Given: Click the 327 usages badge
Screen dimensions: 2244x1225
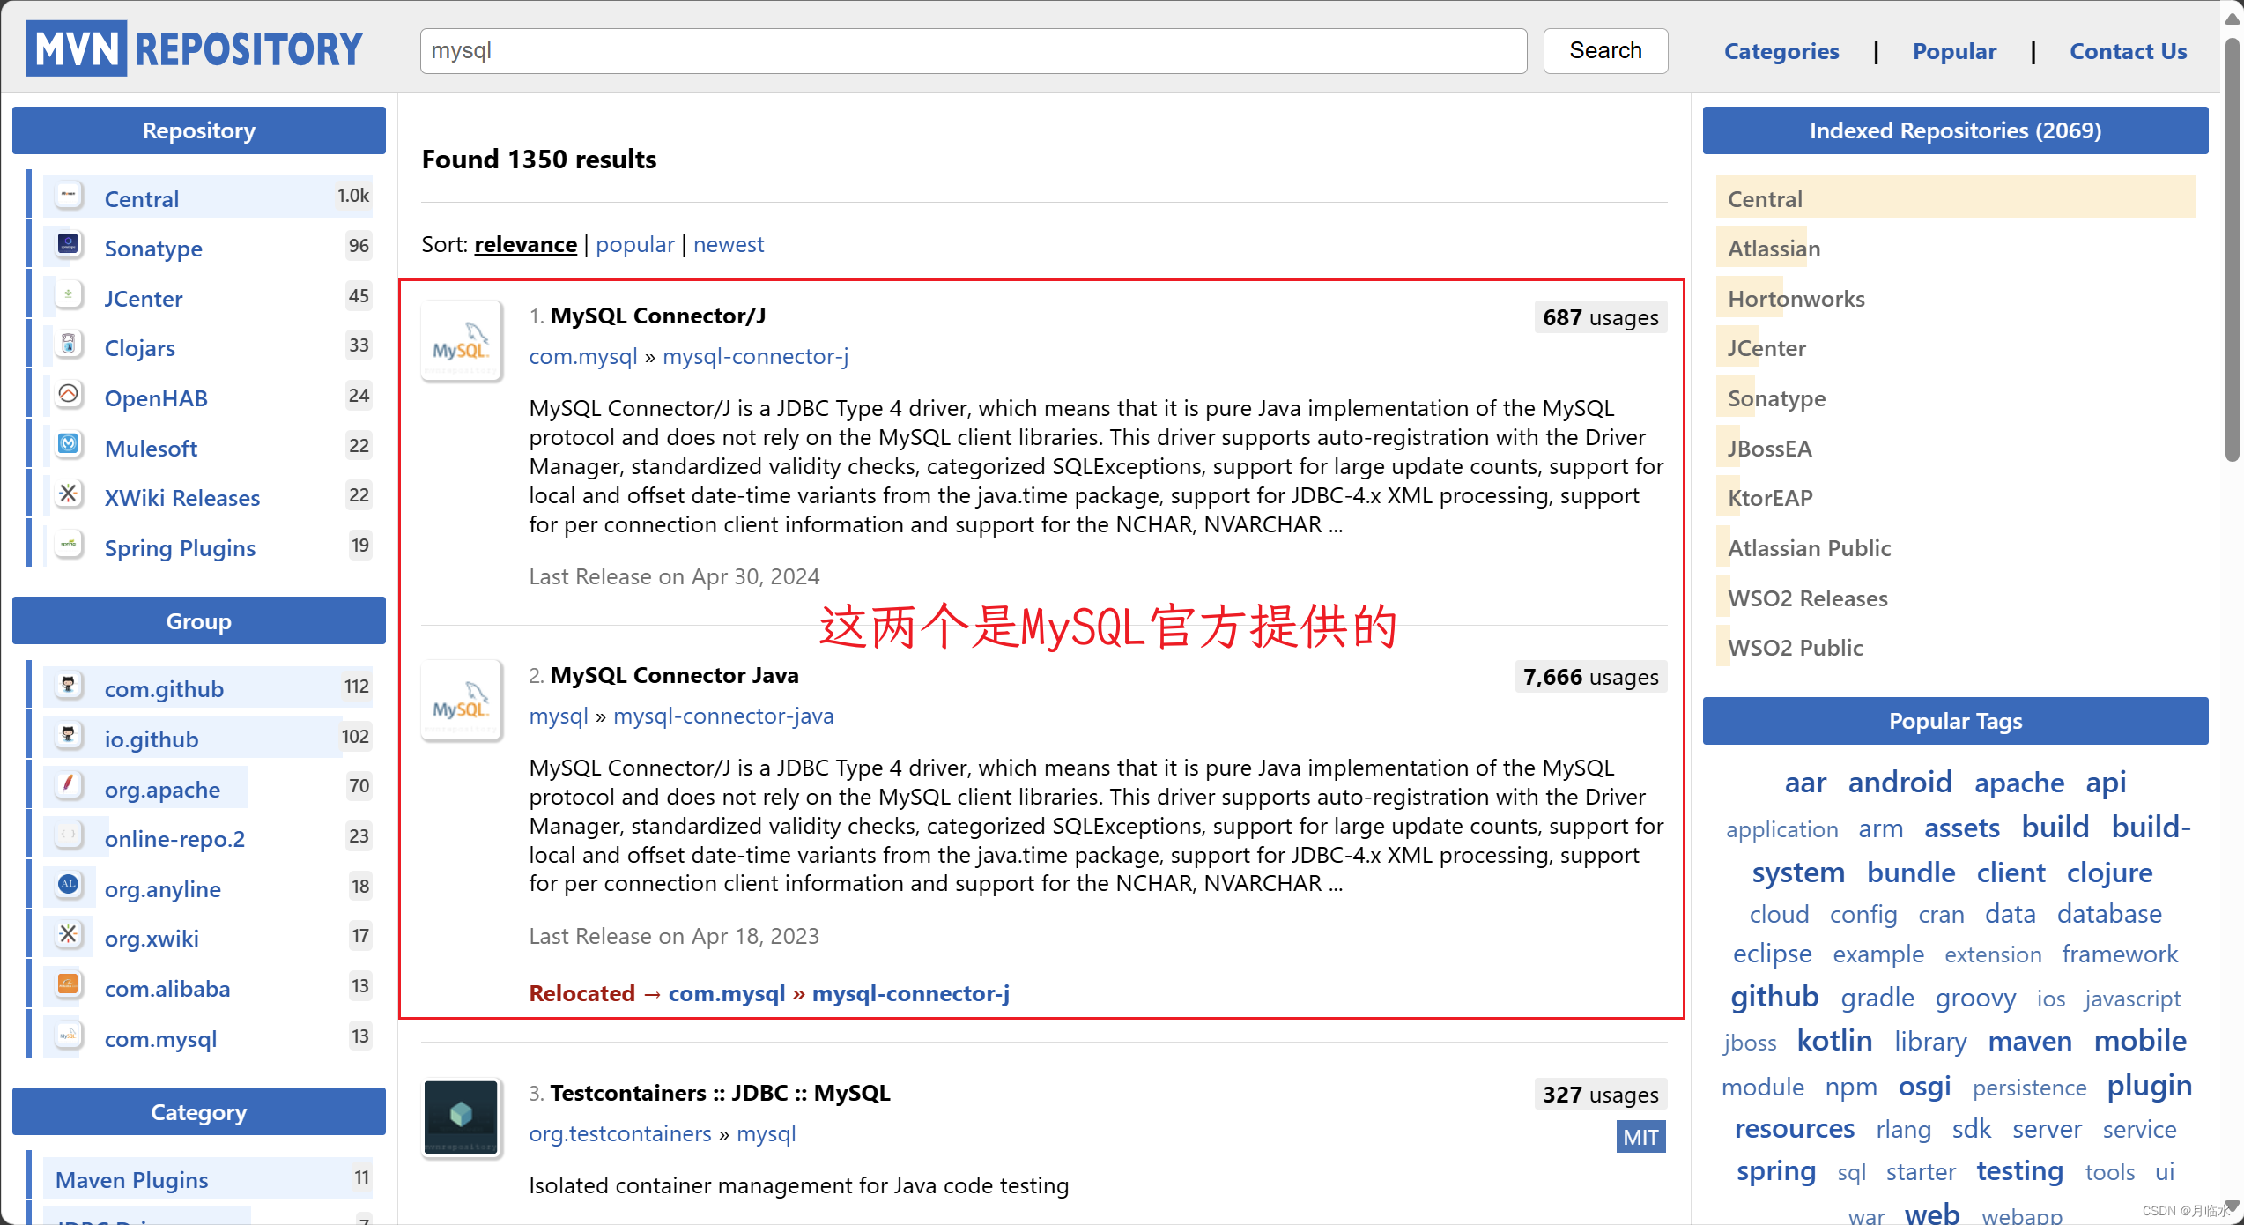Looking at the screenshot, I should (x=1601, y=1095).
